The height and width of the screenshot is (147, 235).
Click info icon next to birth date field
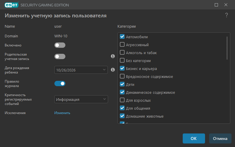pyautogui.click(x=113, y=70)
